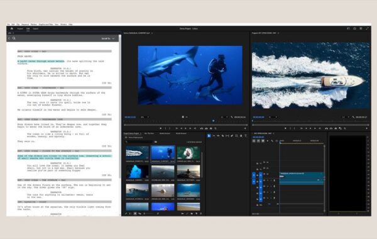Image resolution: width=377 pixels, height=239 pixels.
Task: Click Play button in Source monitor
Action: pyautogui.click(x=185, y=128)
